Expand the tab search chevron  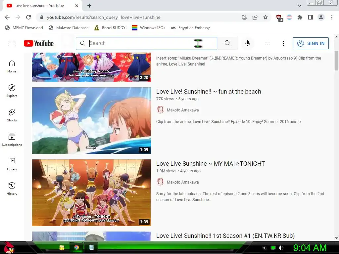point(300,6)
